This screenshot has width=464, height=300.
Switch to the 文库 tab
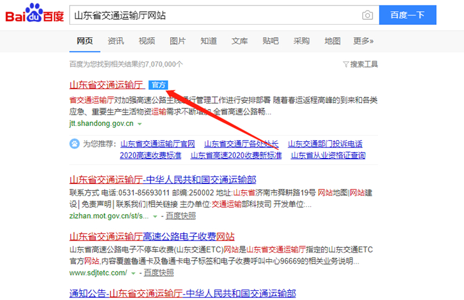coord(239,41)
